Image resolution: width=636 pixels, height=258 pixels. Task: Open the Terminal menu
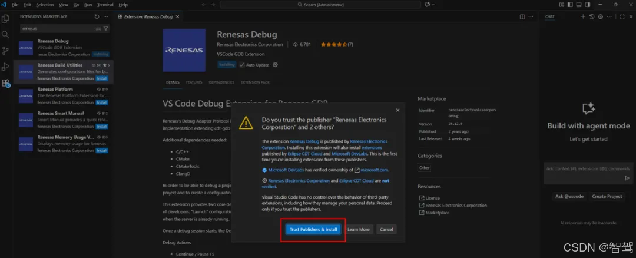click(105, 5)
